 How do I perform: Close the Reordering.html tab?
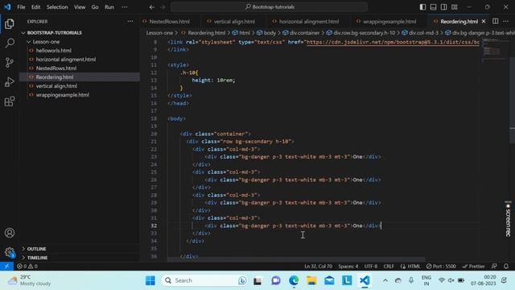[484, 22]
